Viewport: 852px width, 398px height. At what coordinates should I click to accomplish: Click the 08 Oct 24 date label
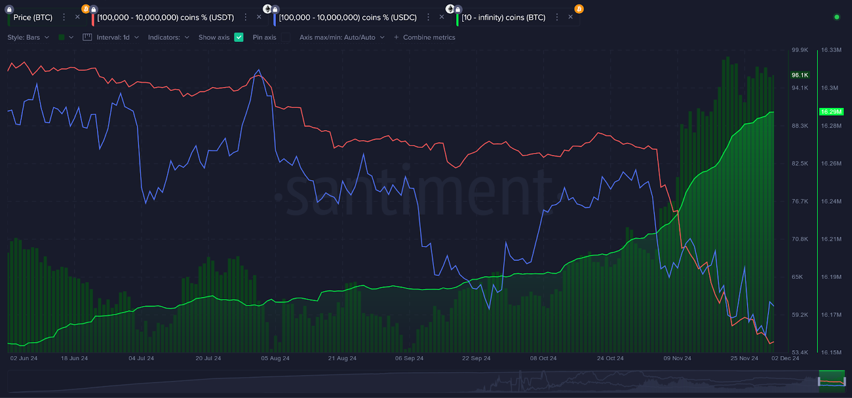[x=543, y=358]
